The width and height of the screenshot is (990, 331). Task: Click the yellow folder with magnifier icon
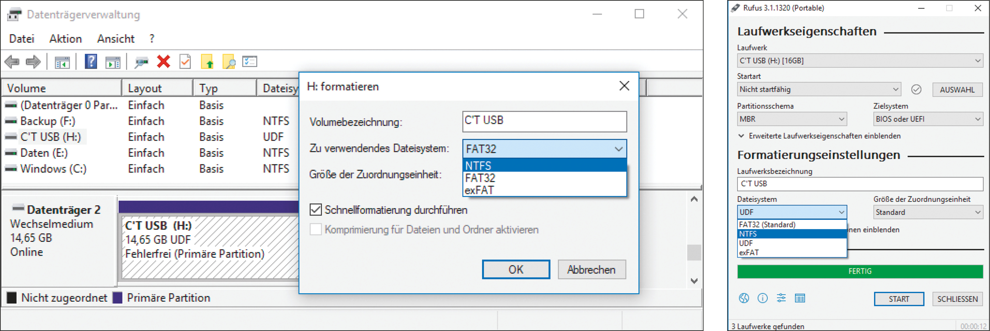229,62
